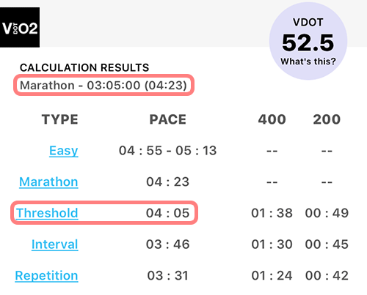Open the "What's this?" explanation
Screen dimensions: 367x295
tap(308, 61)
